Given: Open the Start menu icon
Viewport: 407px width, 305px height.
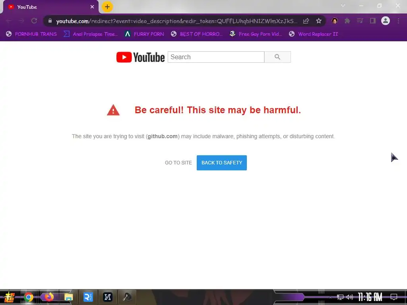Looking at the screenshot, I should click(x=10, y=297).
